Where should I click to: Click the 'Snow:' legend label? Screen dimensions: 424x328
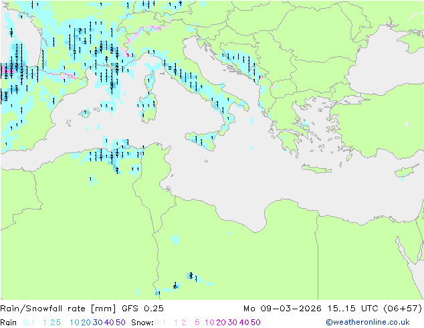[x=142, y=323]
